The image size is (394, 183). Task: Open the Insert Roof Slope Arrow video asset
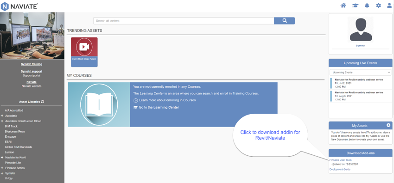[84, 52]
